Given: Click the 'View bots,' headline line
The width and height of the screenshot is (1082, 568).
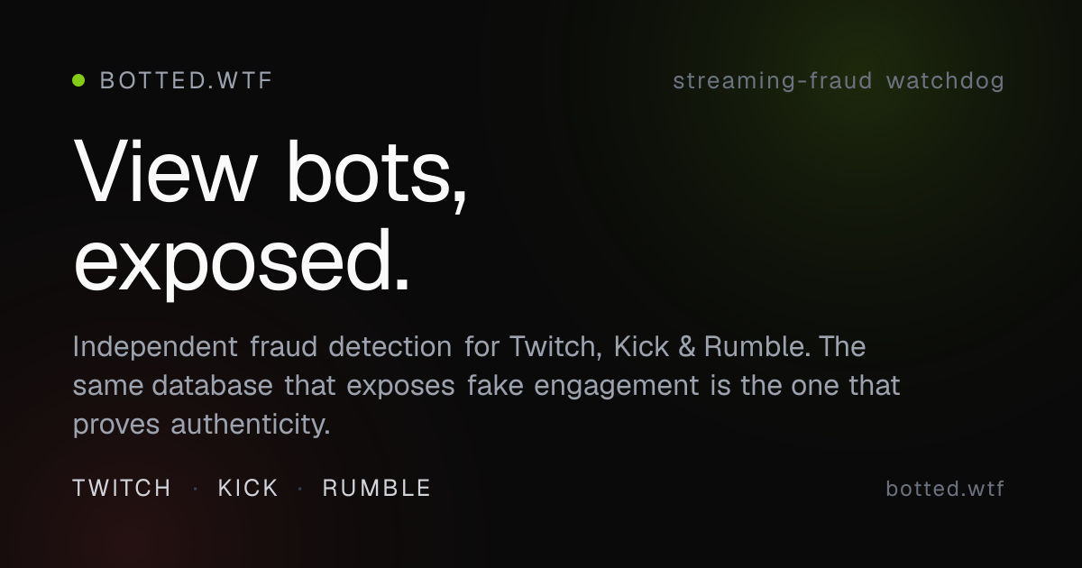Looking at the screenshot, I should [x=270, y=169].
